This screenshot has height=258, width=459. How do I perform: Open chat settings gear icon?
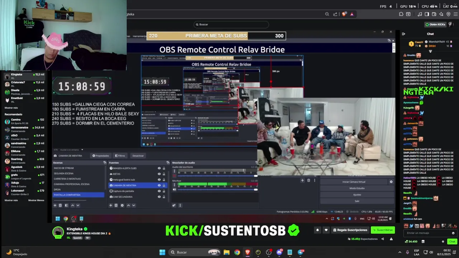[x=443, y=242]
